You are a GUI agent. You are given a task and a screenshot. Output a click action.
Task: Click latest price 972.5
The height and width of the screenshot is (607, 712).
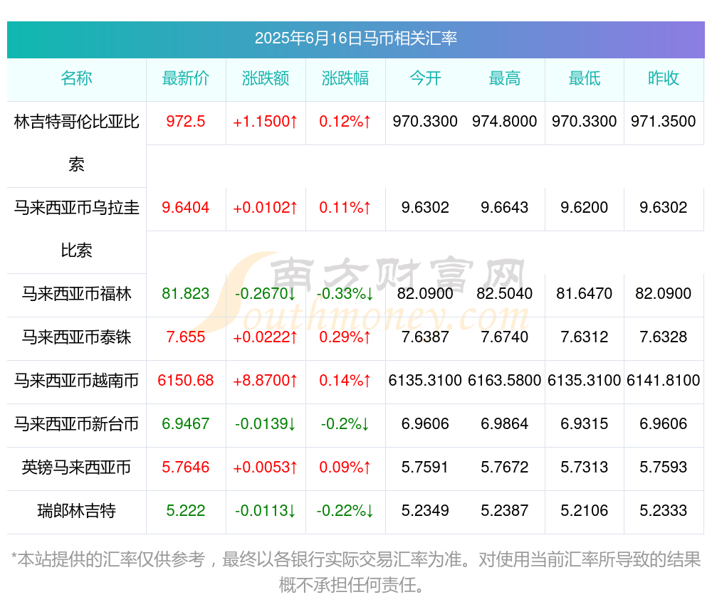[186, 122]
